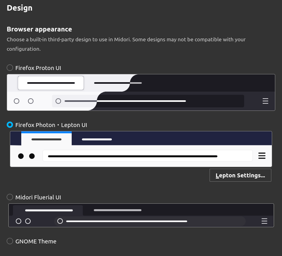Click the Lepton UI preview image

pyautogui.click(x=141, y=149)
